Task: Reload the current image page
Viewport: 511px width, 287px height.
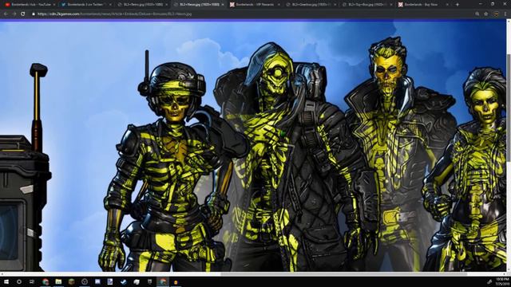Action: pyautogui.click(x=23, y=14)
